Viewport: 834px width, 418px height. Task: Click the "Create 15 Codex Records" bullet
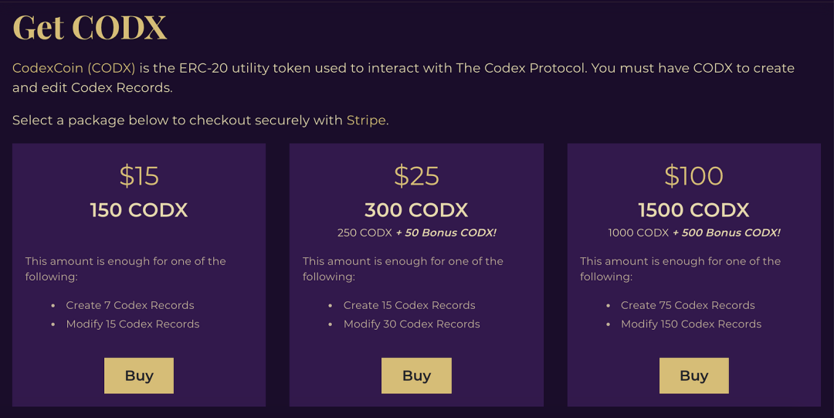point(409,305)
